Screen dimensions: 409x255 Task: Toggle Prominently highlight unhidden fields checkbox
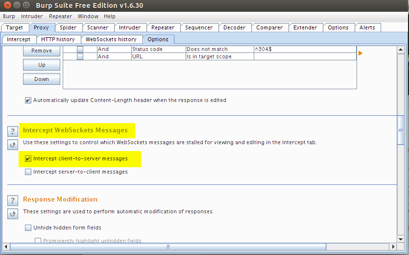point(38,241)
